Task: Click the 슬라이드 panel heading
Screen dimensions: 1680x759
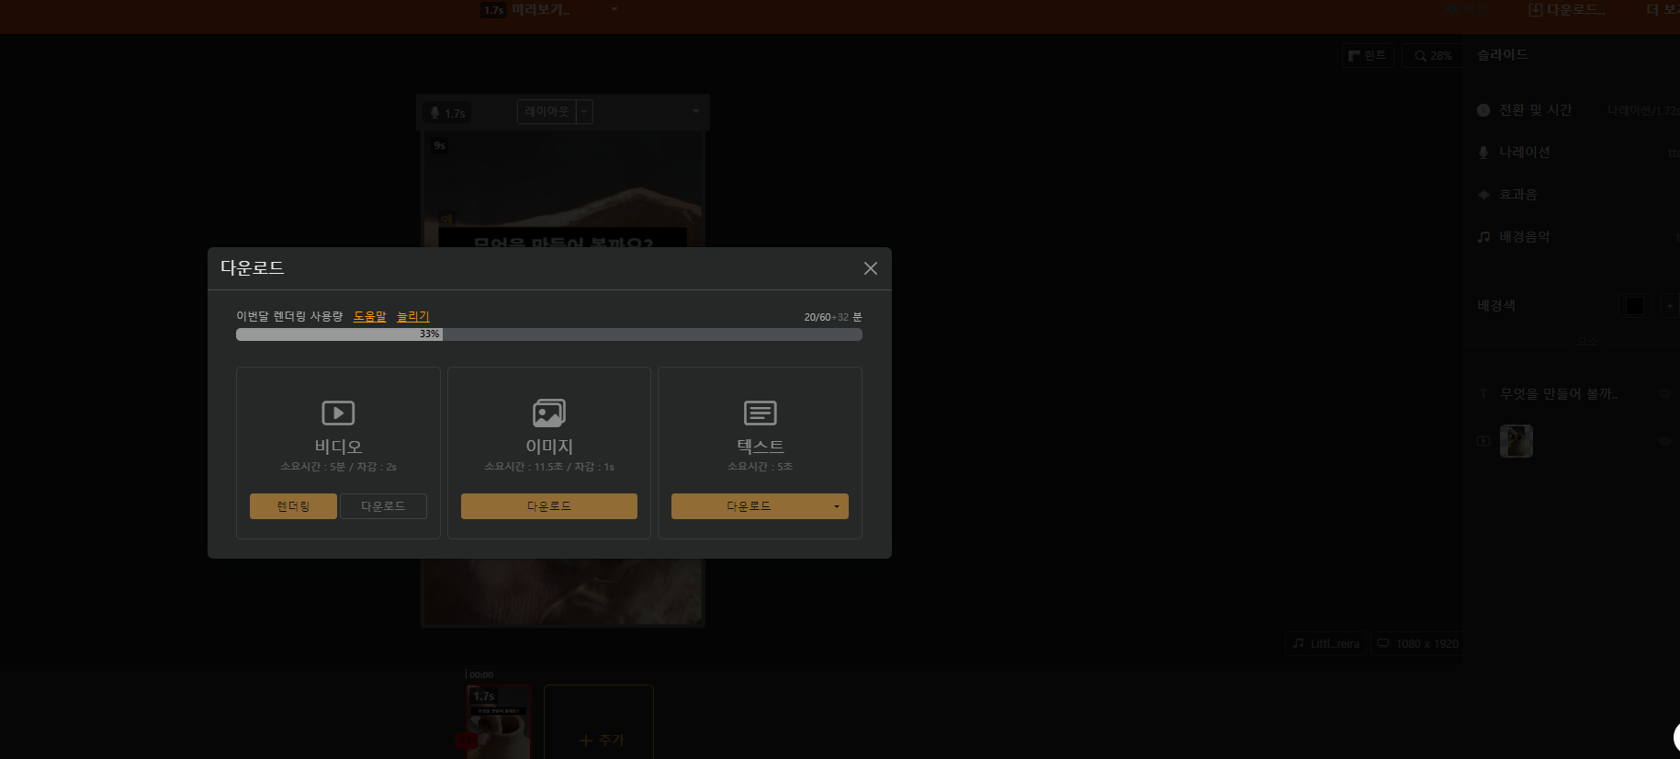Action: pos(1503,55)
